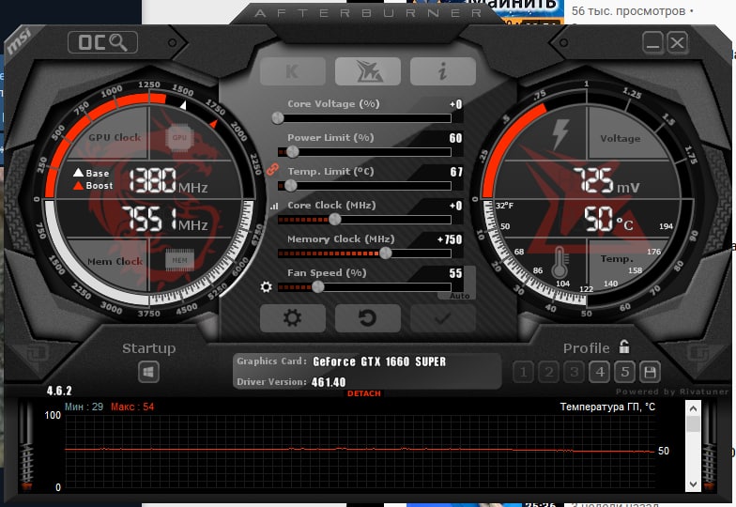
Task: Click the Kombustor K button
Action: pyautogui.click(x=293, y=71)
